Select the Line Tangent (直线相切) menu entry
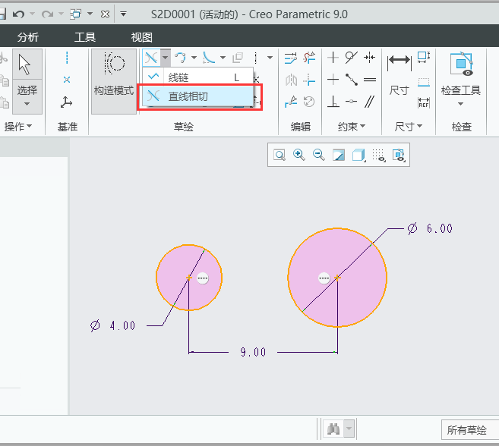Image resolution: width=499 pixels, height=446 pixels. point(197,96)
